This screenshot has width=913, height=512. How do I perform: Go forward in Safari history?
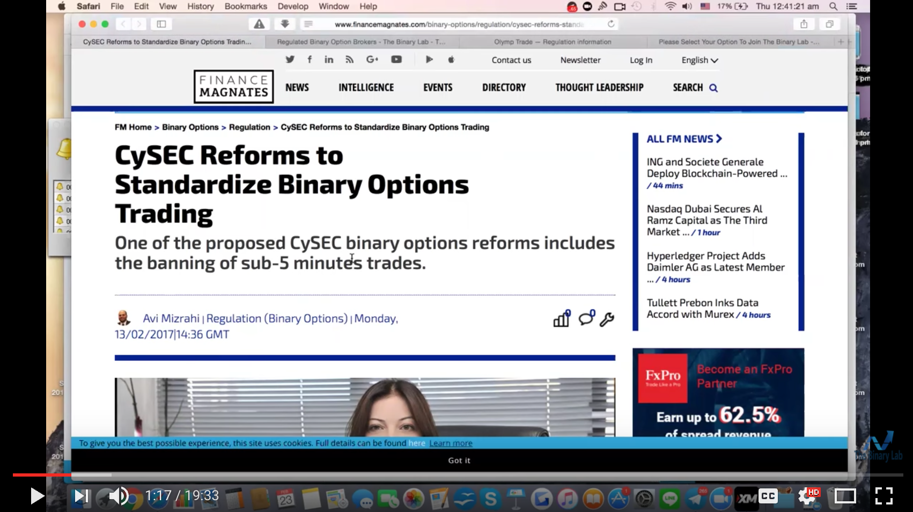tap(139, 24)
